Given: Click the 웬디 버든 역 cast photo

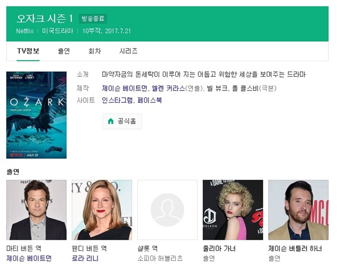Looking at the screenshot, I should (102, 210).
